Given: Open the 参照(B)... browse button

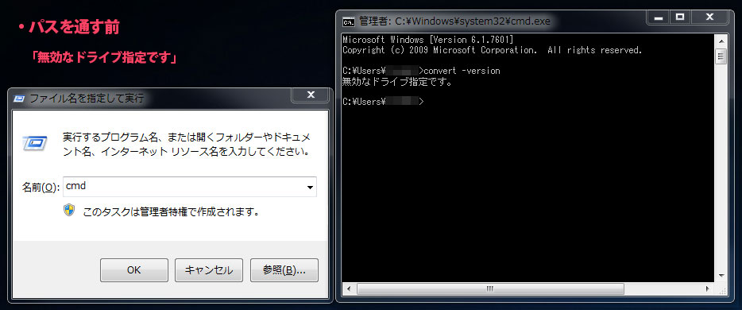Looking at the screenshot, I should click(x=284, y=270).
